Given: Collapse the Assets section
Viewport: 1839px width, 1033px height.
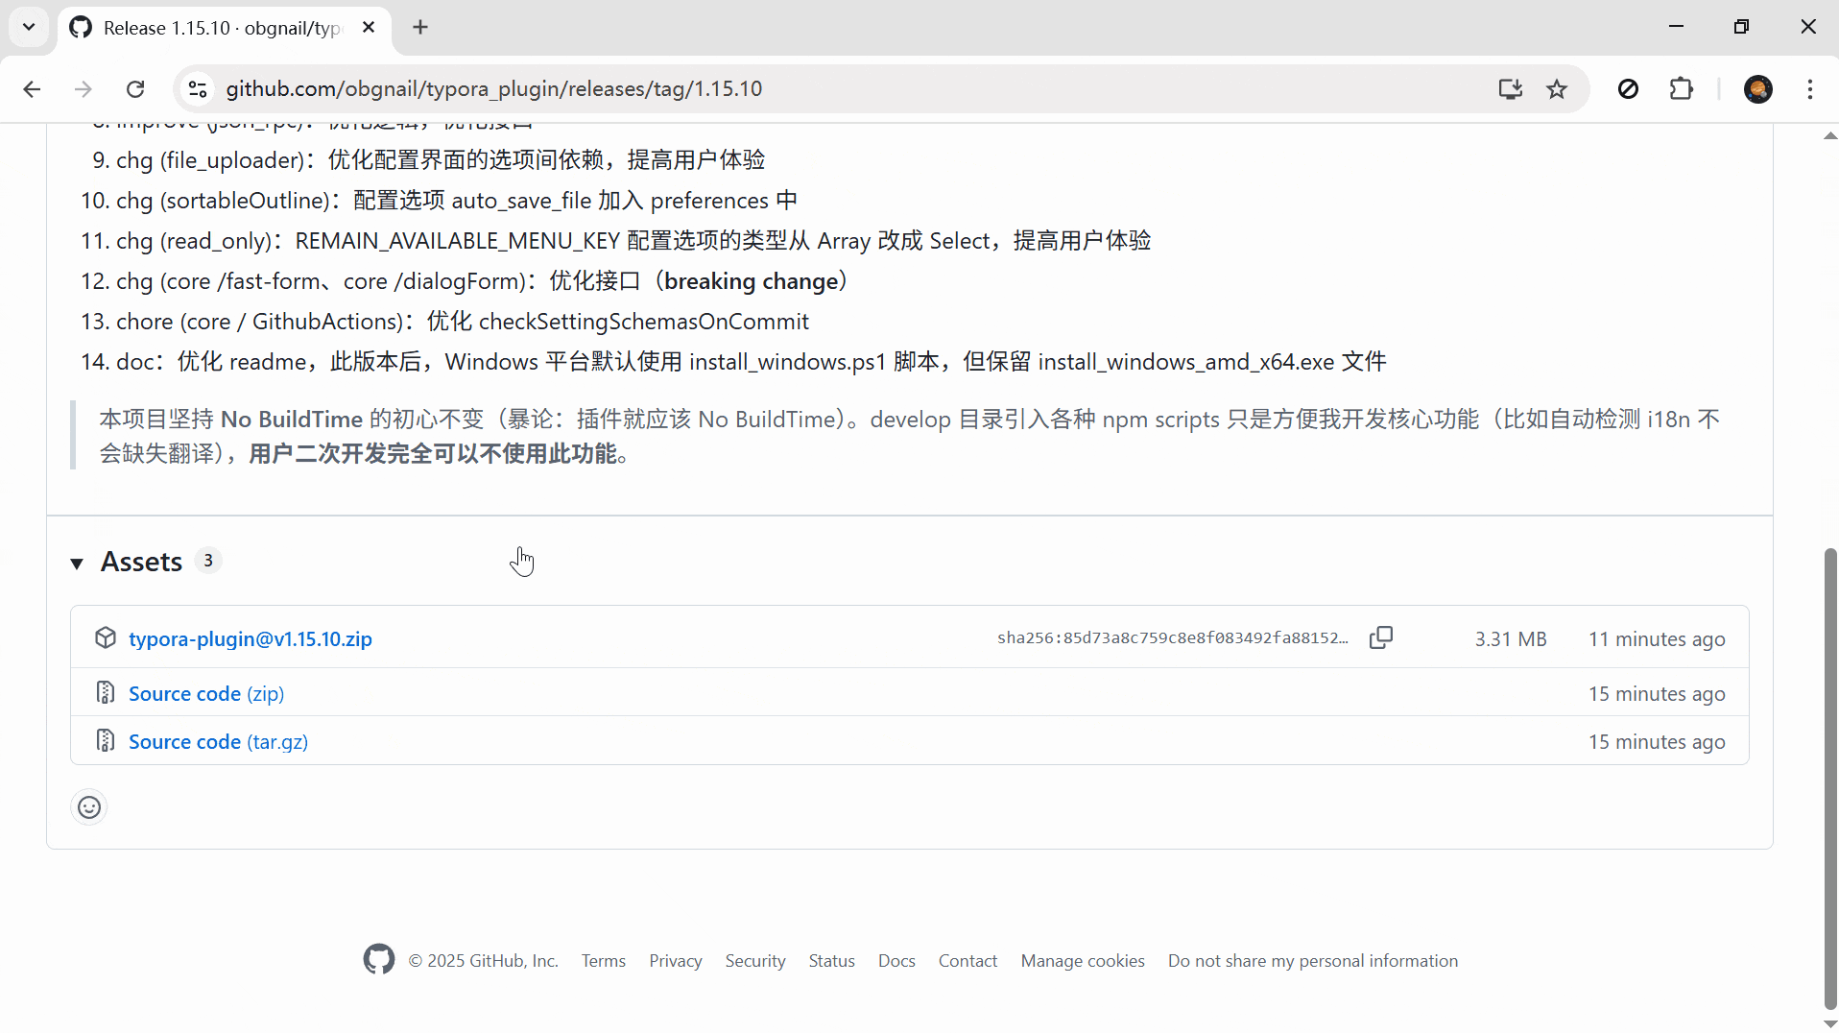Looking at the screenshot, I should (x=77, y=563).
